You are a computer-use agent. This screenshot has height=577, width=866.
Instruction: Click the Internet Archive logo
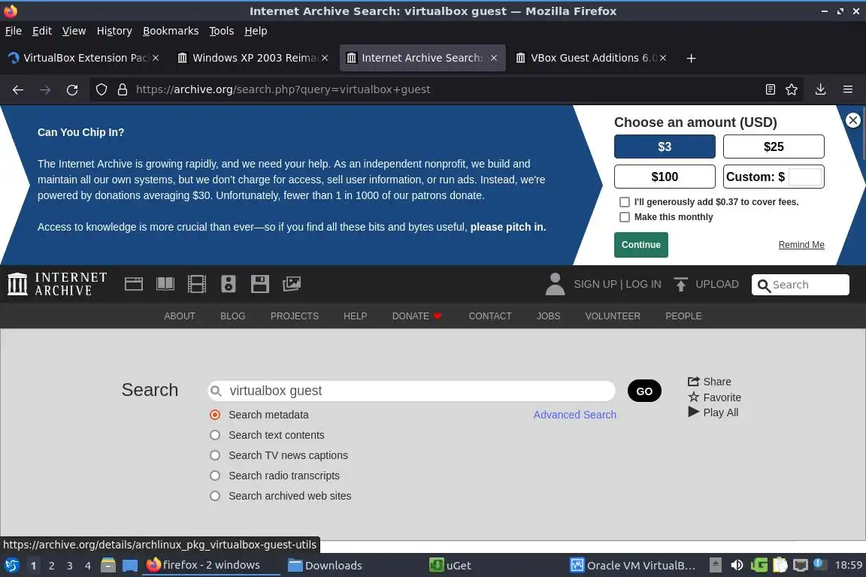(x=57, y=284)
